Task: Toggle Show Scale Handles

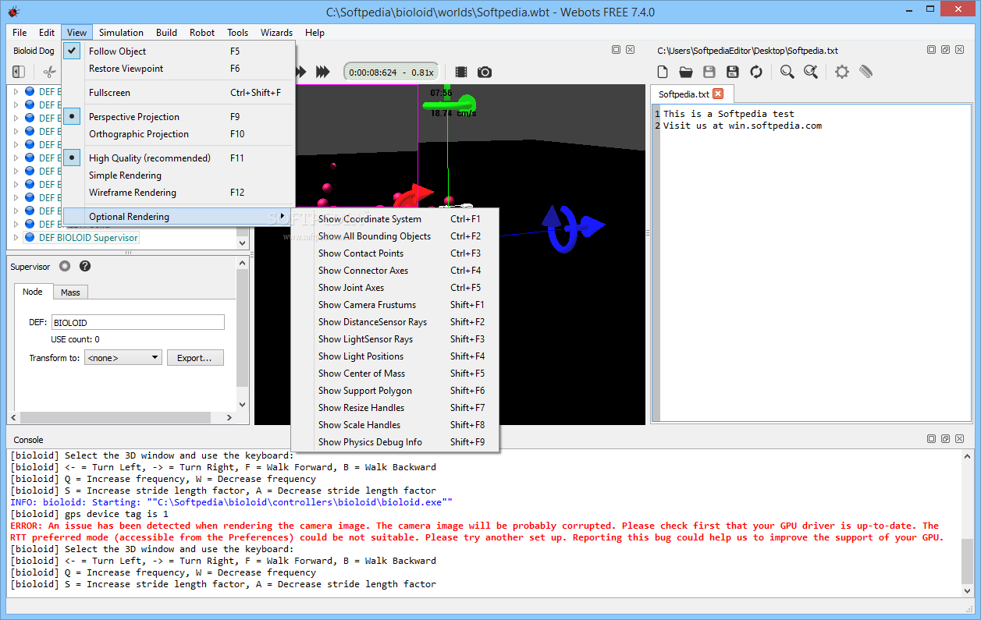Action: [x=395, y=425]
